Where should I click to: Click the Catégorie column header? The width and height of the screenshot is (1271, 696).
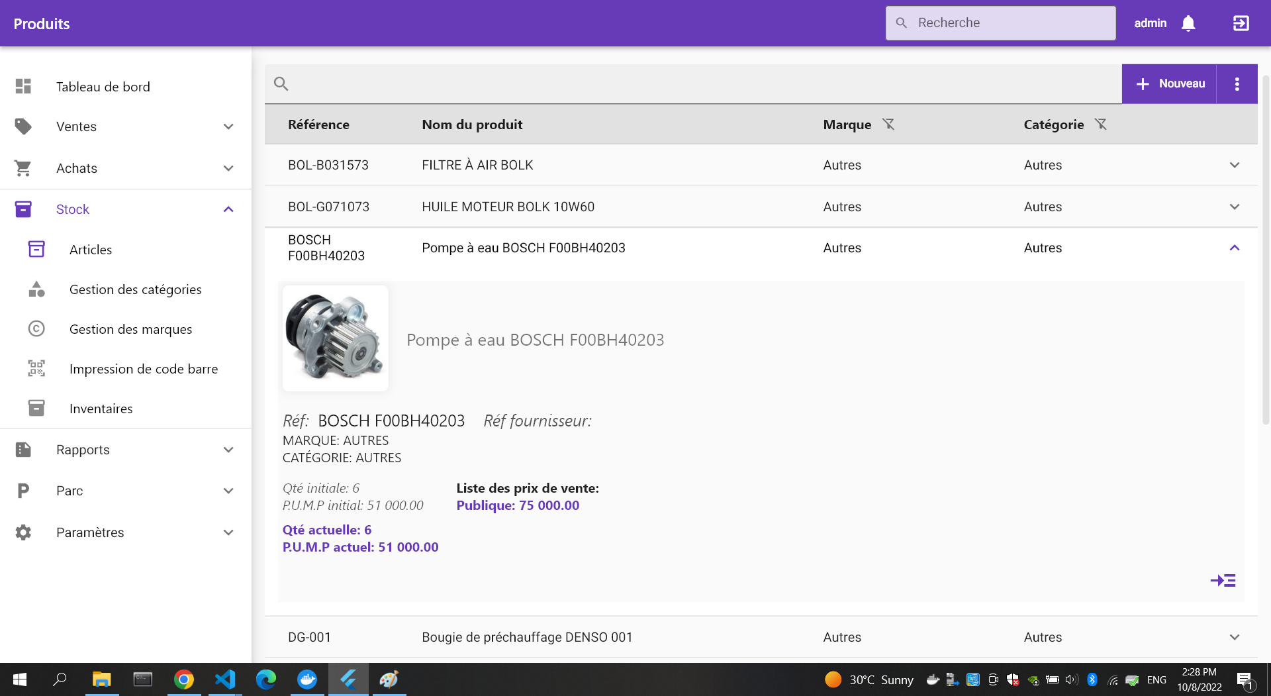tap(1054, 124)
